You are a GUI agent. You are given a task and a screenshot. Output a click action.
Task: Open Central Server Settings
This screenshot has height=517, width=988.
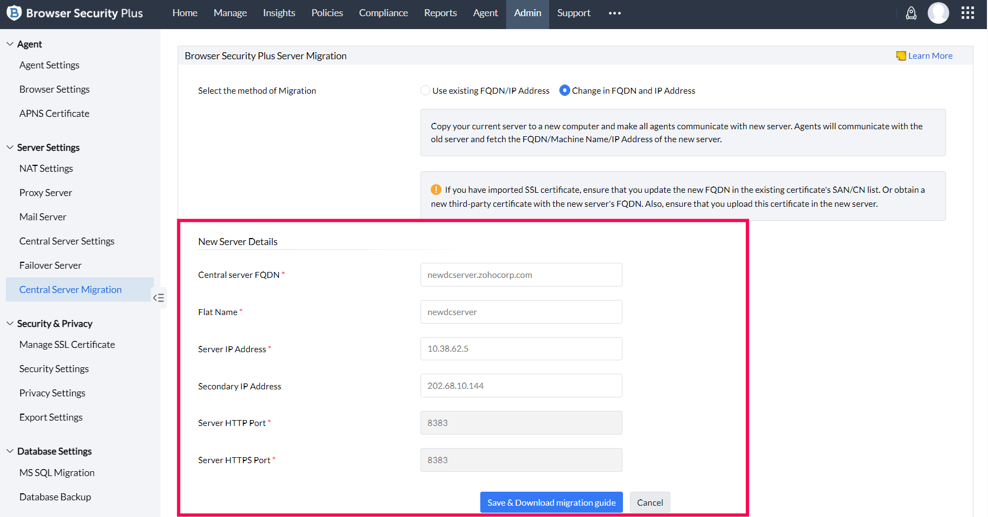(x=67, y=241)
